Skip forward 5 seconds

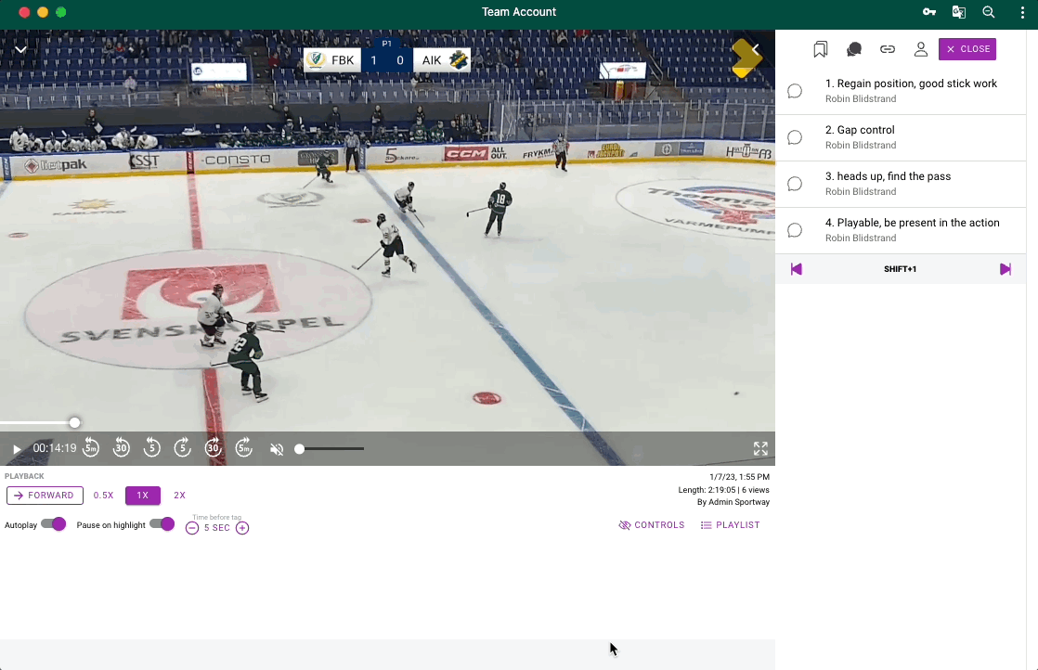pos(183,448)
